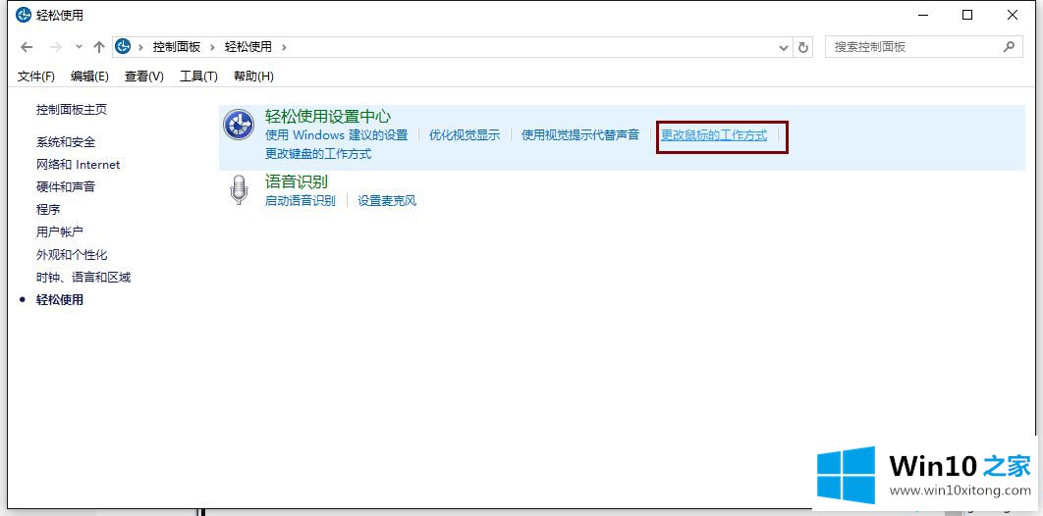Maximize the 轻松使用 window
1043x516 pixels.
pos(967,15)
